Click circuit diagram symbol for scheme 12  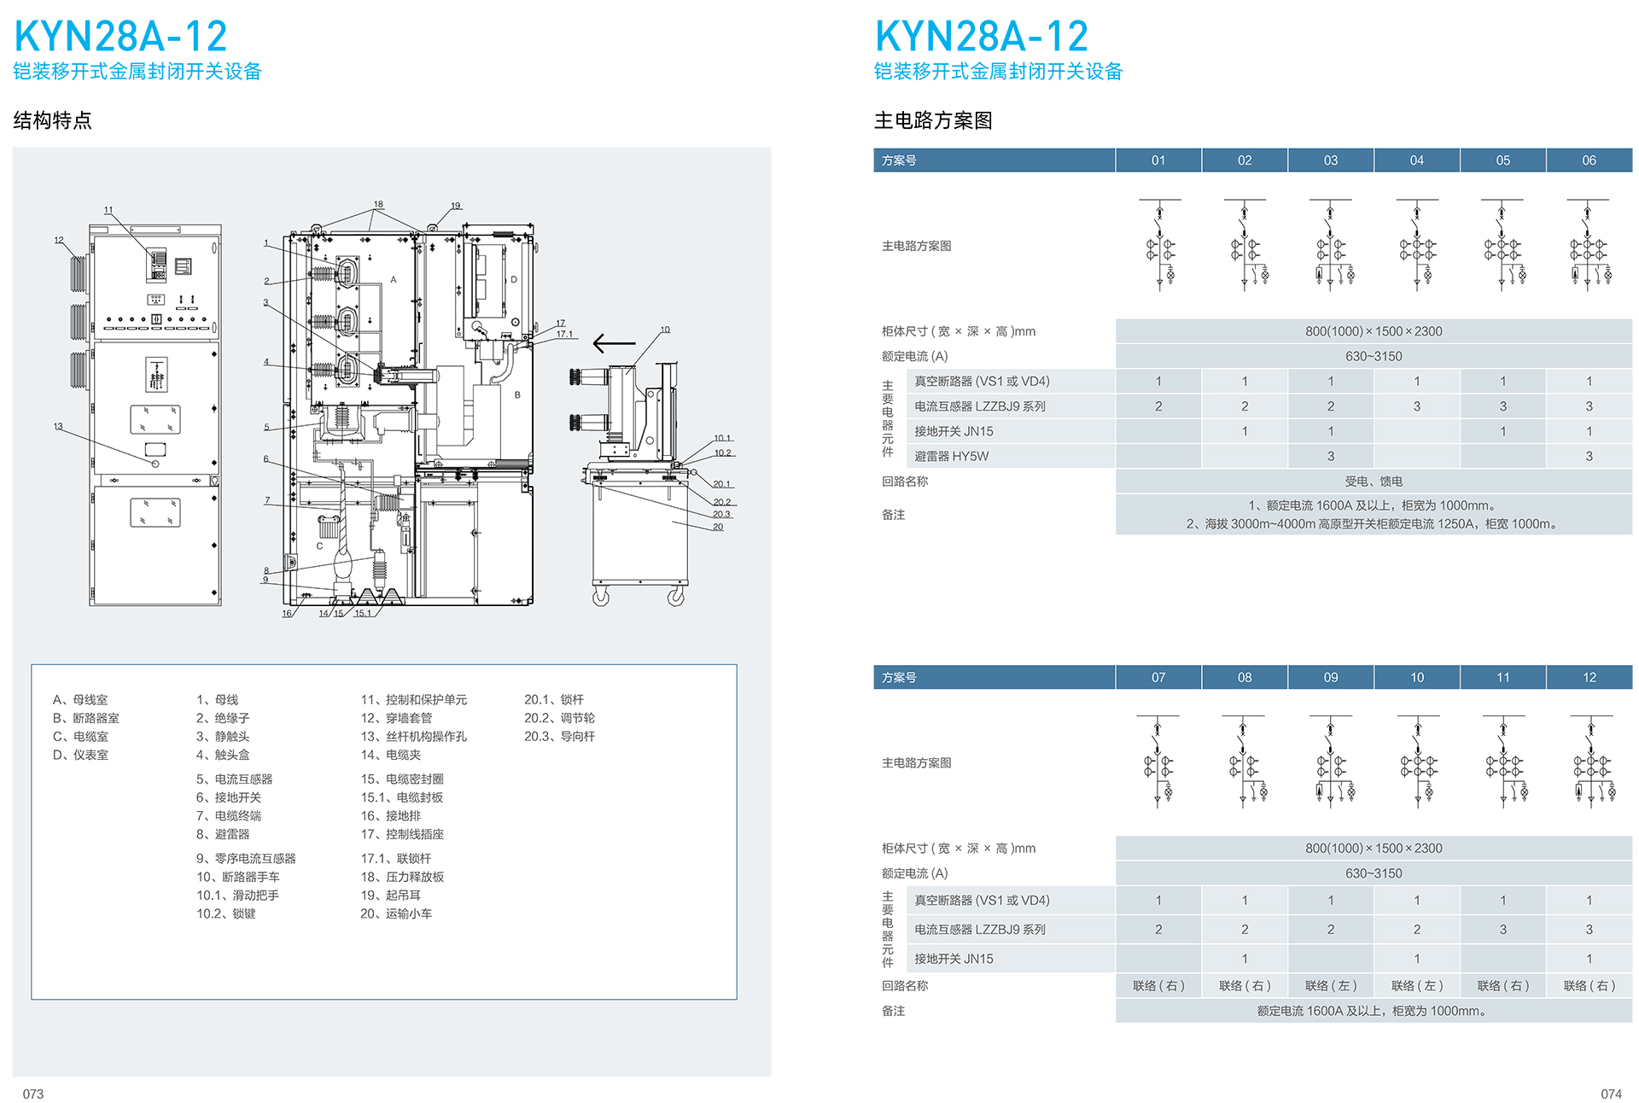[x=1590, y=762]
